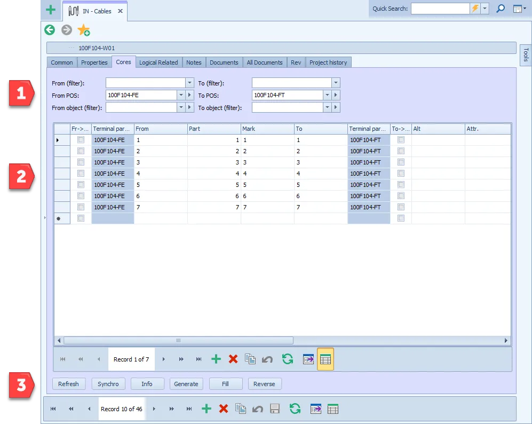Tick the Fr-> checkbox in row 5
This screenshot has height=424, width=532.
coord(81,184)
